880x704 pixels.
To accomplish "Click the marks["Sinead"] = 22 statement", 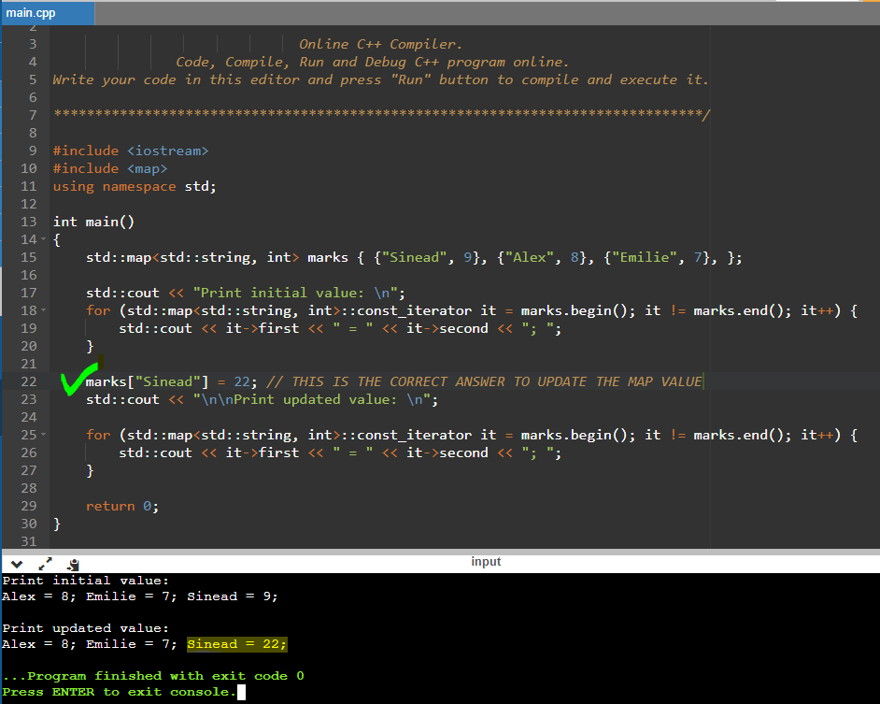I will click(168, 381).
